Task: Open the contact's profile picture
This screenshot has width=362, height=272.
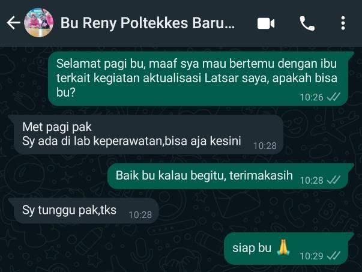Action: pyautogui.click(x=39, y=23)
